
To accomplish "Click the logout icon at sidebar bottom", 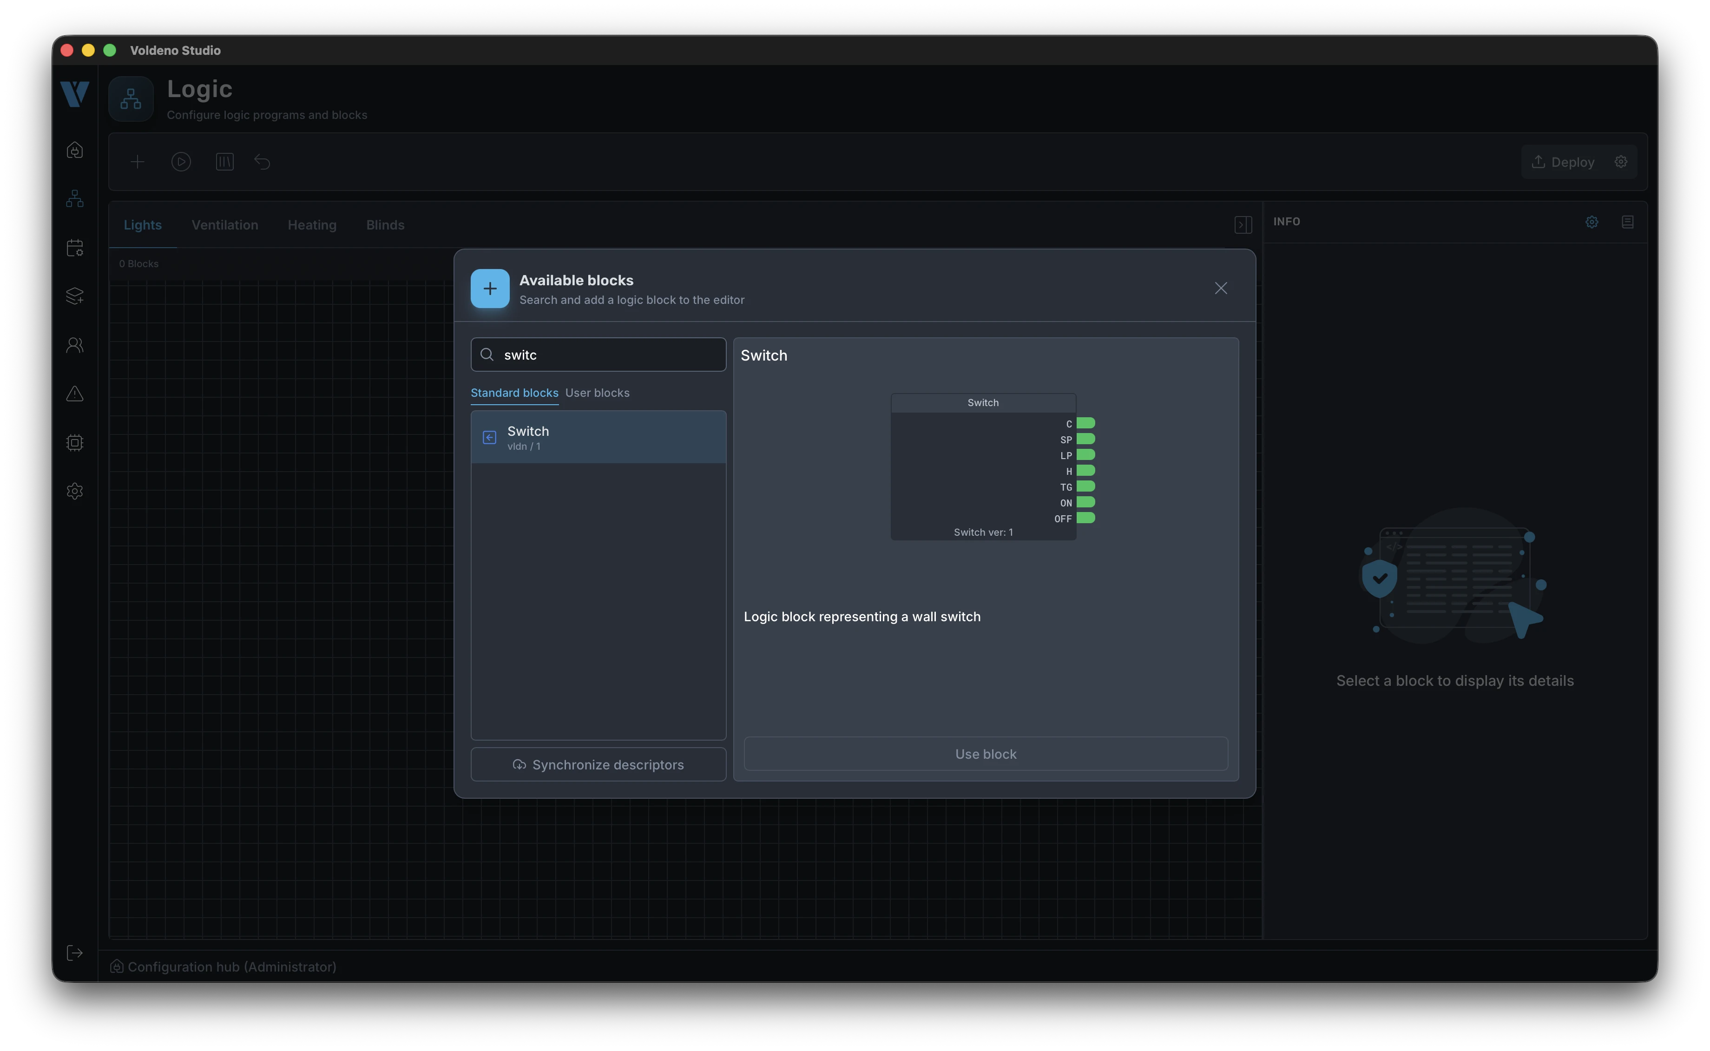I will pos(74,953).
